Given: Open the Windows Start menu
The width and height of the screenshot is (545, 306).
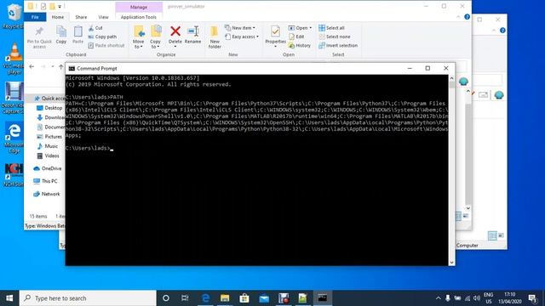Looking at the screenshot, I should 9,298.
